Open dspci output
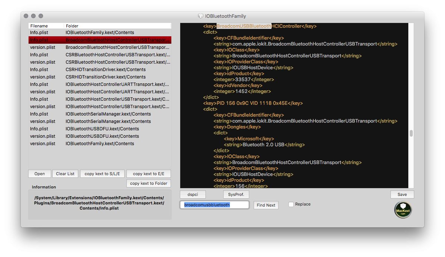 (192, 194)
